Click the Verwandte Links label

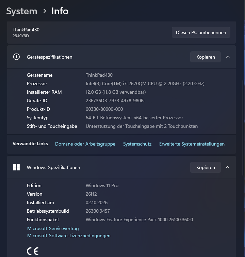tap(30, 143)
